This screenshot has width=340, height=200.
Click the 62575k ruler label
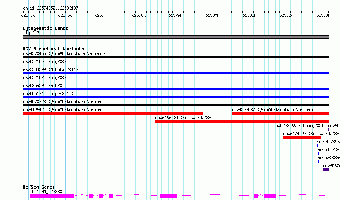[x=28, y=15]
